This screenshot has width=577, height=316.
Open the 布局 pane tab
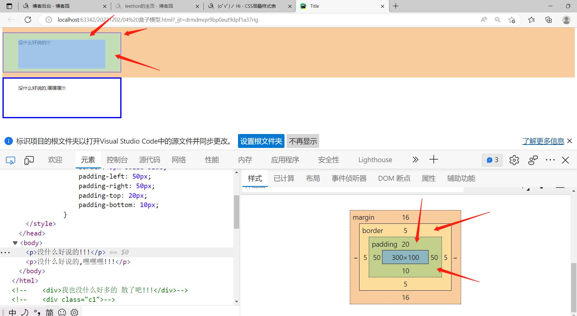click(x=313, y=178)
